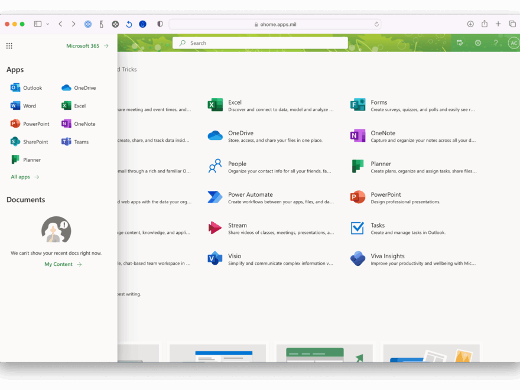Open the Forms app title link
Viewport: 520px width, 390px height.
379,102
